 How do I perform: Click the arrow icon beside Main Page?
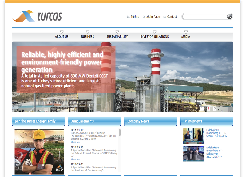point(144,17)
